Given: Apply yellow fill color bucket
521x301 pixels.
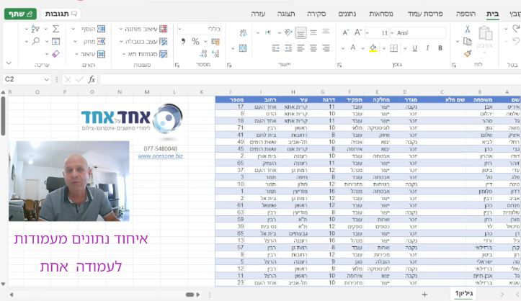Looking at the screenshot, I should 373,48.
